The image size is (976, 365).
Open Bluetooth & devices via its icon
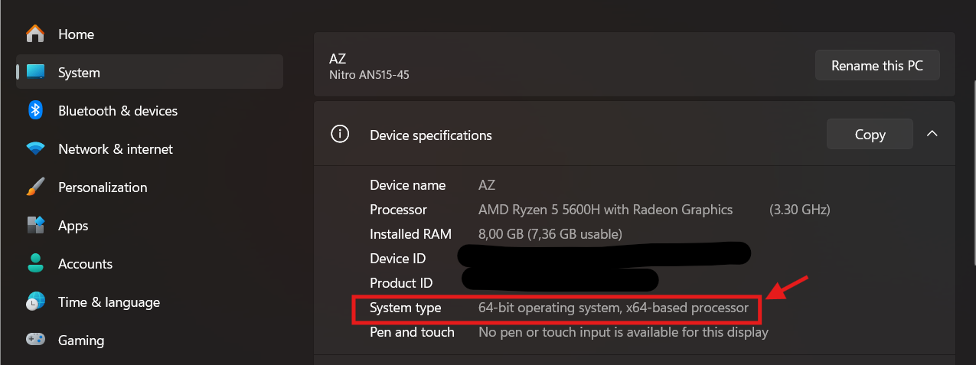coord(35,111)
